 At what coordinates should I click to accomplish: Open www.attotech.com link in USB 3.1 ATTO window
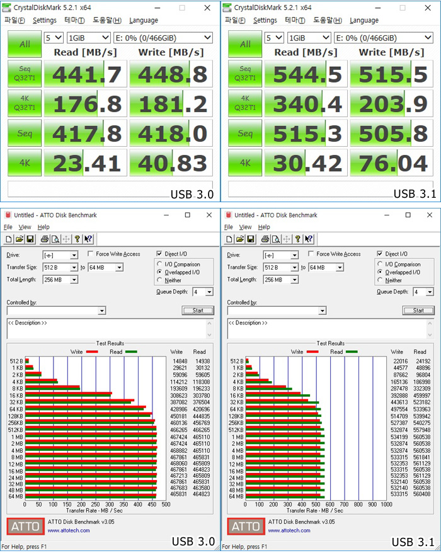tap(289, 530)
